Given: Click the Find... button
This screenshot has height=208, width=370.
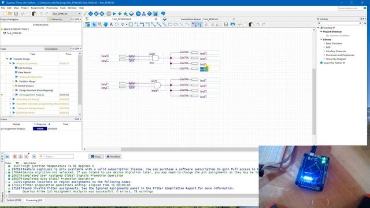Looking at the screenshot, I should click(96, 157).
